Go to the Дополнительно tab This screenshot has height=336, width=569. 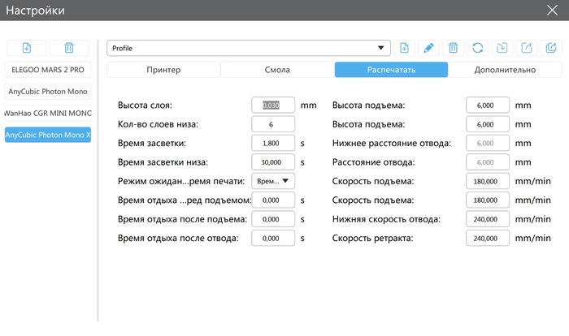505,70
